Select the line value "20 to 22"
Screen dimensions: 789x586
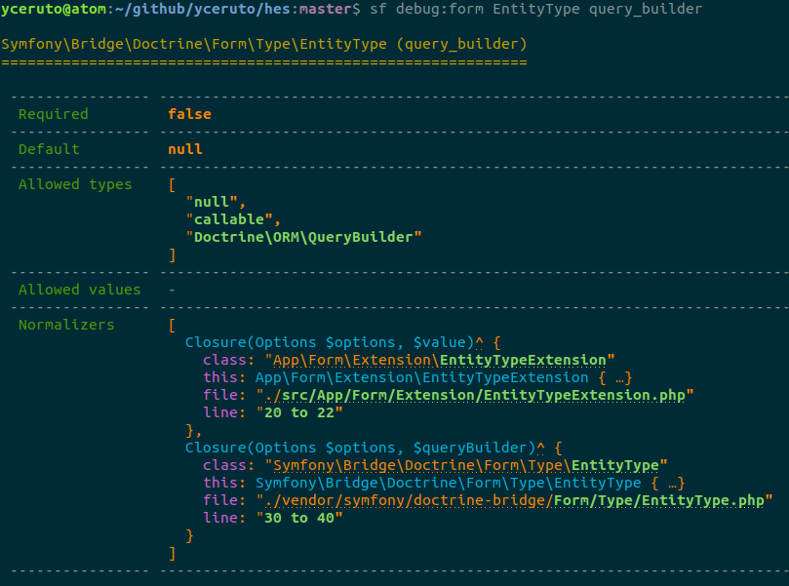[299, 413]
